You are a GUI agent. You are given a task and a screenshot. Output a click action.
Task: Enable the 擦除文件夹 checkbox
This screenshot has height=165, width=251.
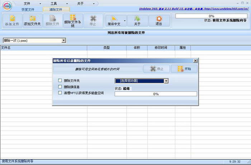[x=60, y=80]
